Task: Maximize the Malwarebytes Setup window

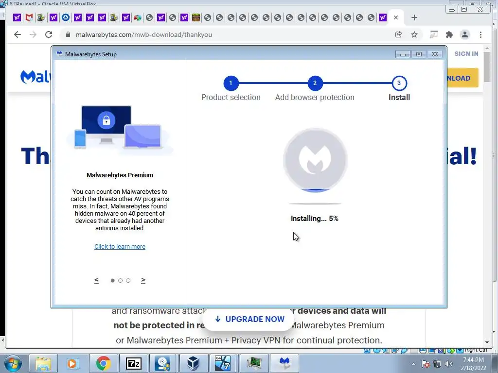Action: tap(419, 54)
